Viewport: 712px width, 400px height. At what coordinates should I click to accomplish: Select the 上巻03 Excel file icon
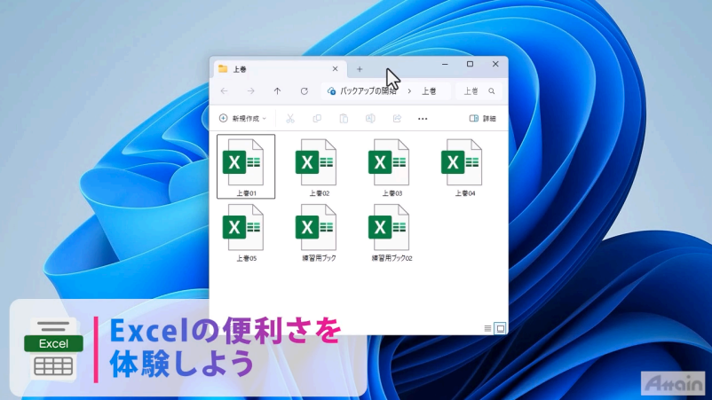tap(392, 163)
